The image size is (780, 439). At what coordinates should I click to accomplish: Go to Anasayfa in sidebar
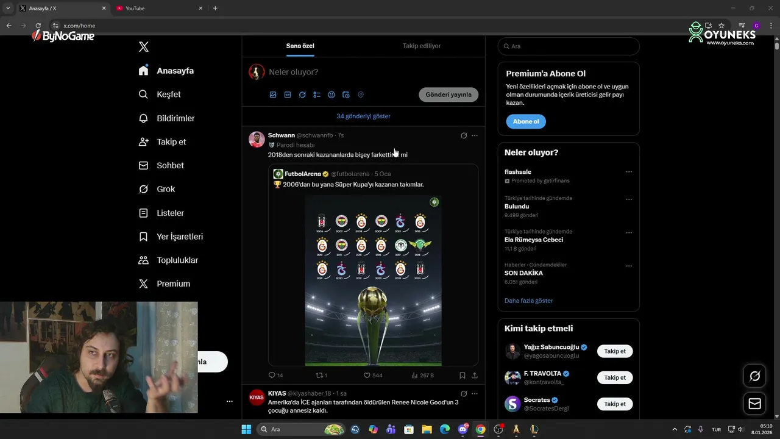pyautogui.click(x=166, y=71)
